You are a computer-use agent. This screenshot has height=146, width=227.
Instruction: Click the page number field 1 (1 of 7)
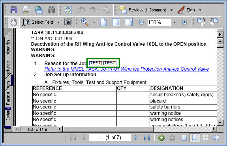tap(110, 138)
